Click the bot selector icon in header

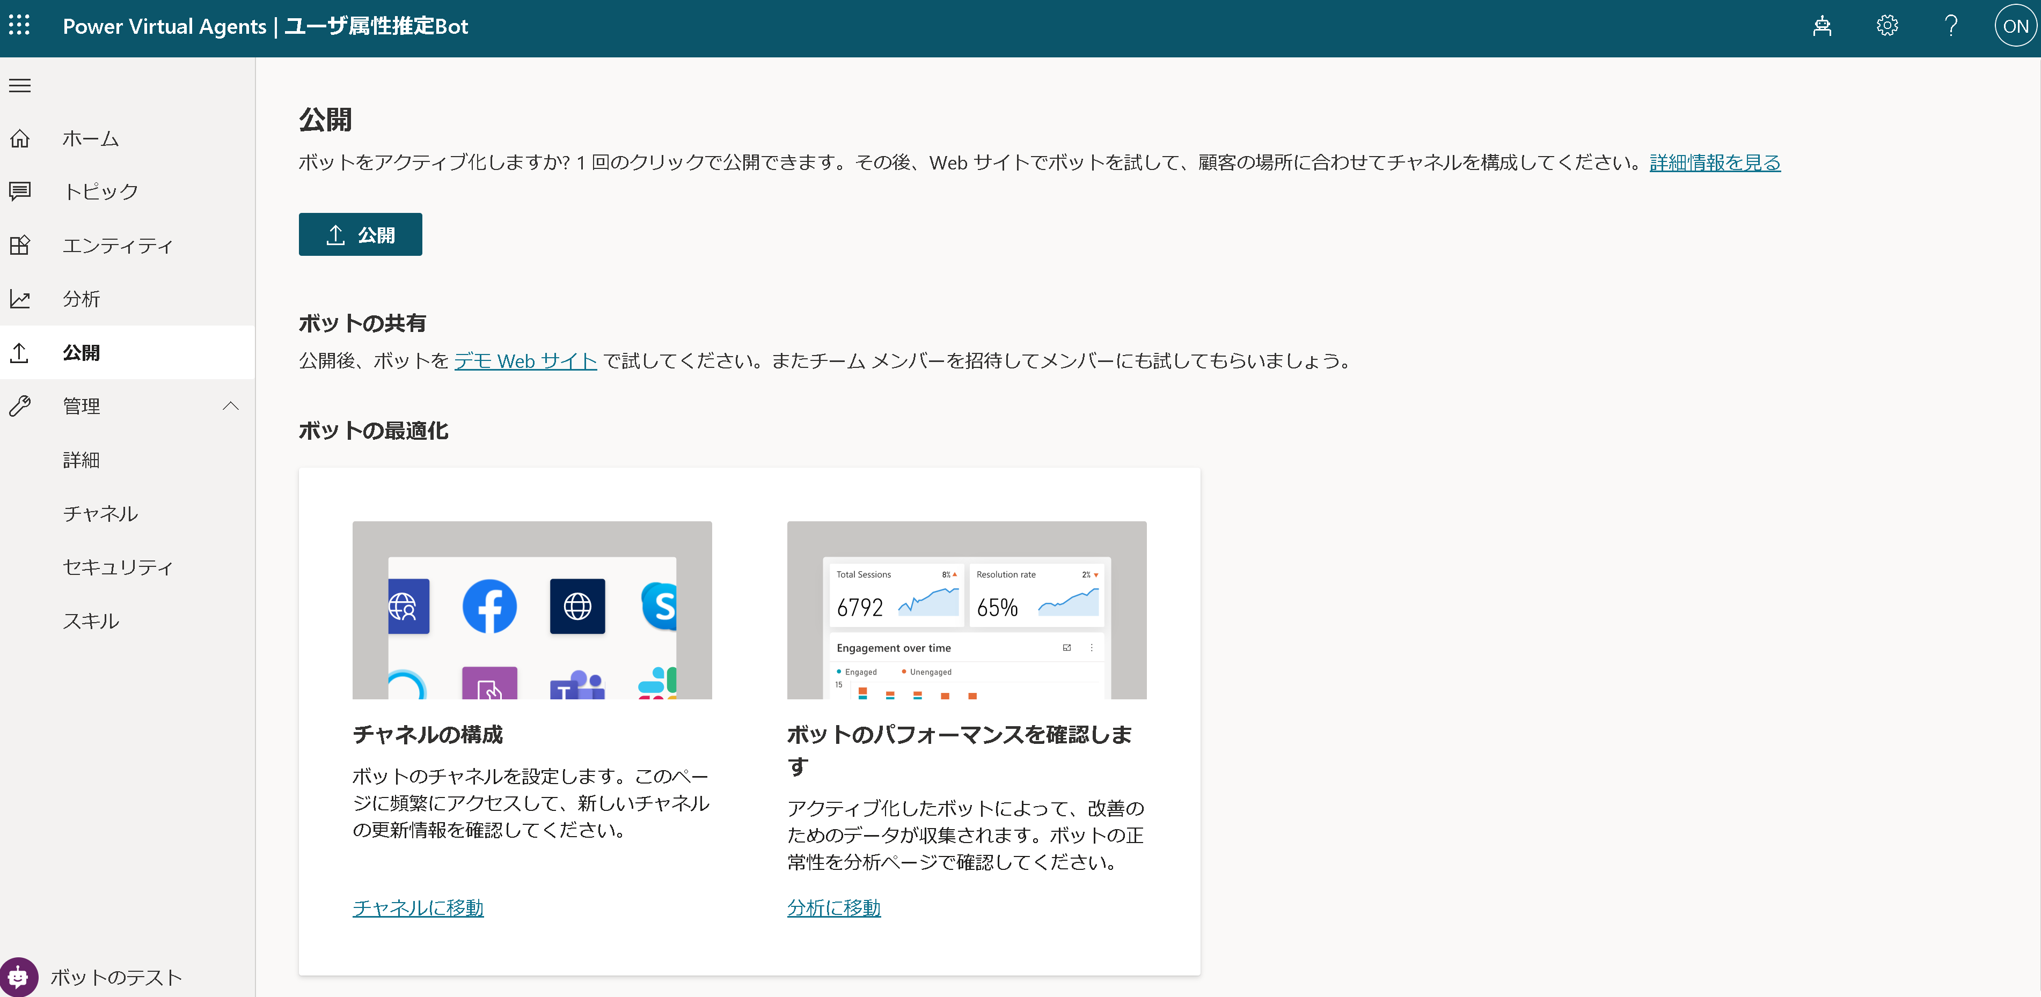point(1821,26)
